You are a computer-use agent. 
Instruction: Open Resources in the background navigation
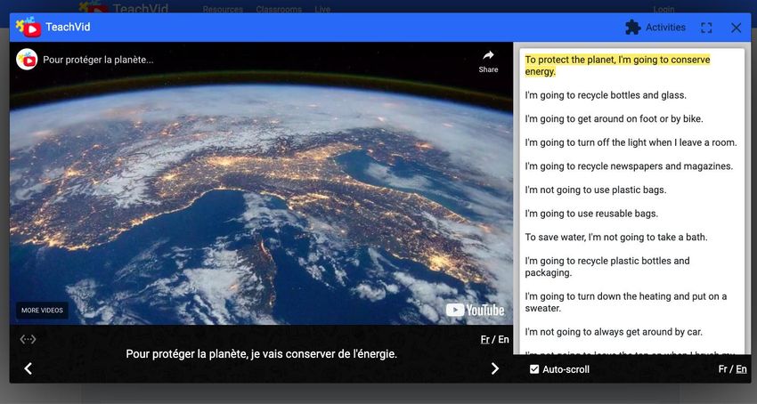223,9
